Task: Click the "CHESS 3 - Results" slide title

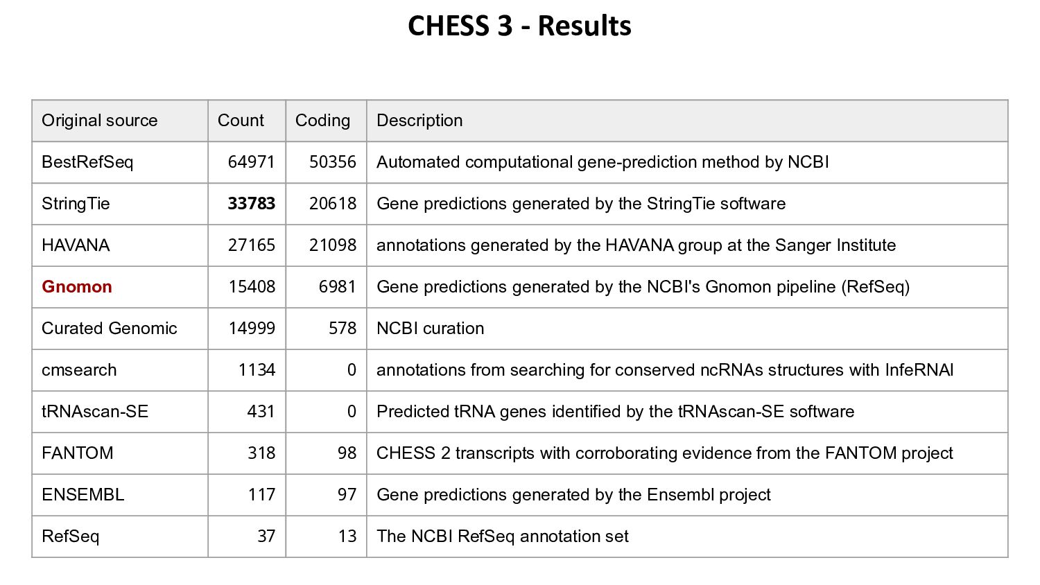Action: 519,26
